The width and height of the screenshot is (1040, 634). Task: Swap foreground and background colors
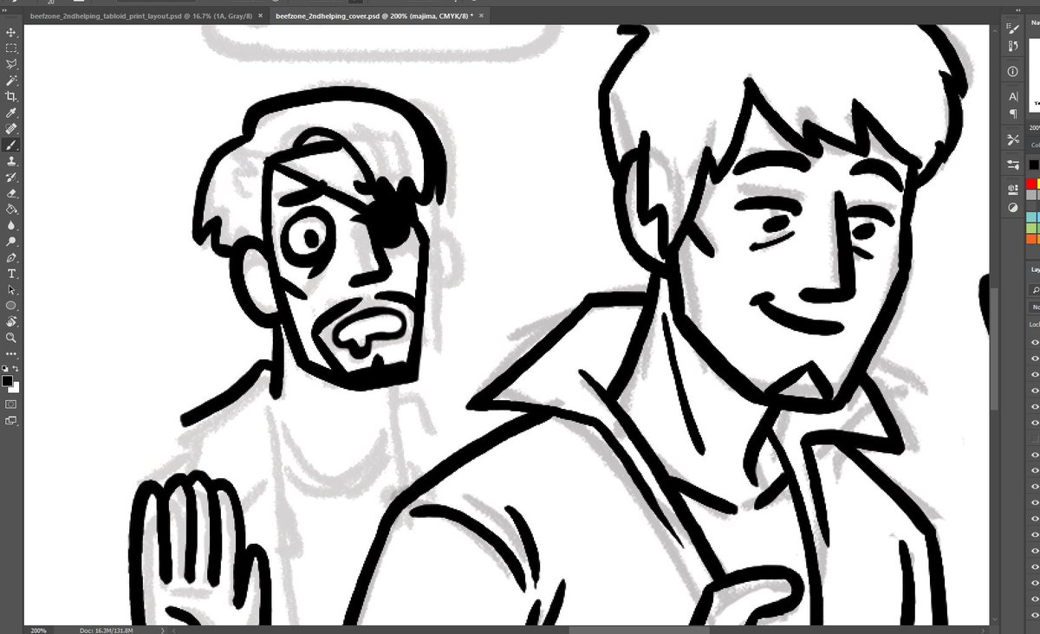[16, 368]
